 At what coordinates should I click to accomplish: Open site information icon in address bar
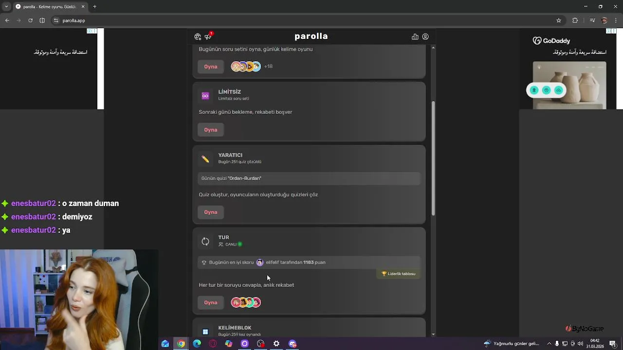[x=56, y=20]
